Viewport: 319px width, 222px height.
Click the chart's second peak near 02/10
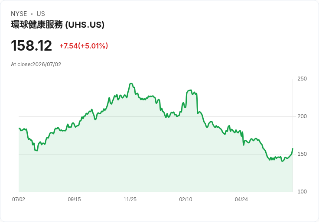point(190,90)
